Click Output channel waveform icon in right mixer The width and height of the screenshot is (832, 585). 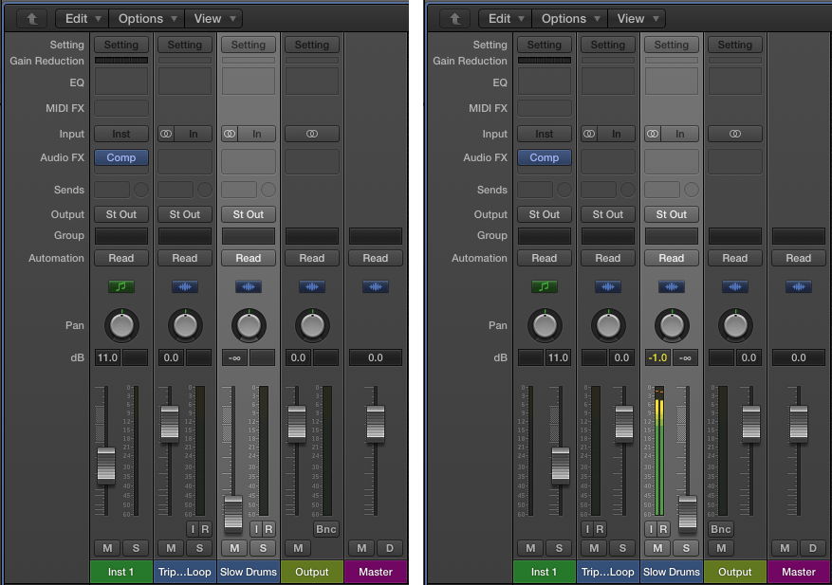[735, 287]
